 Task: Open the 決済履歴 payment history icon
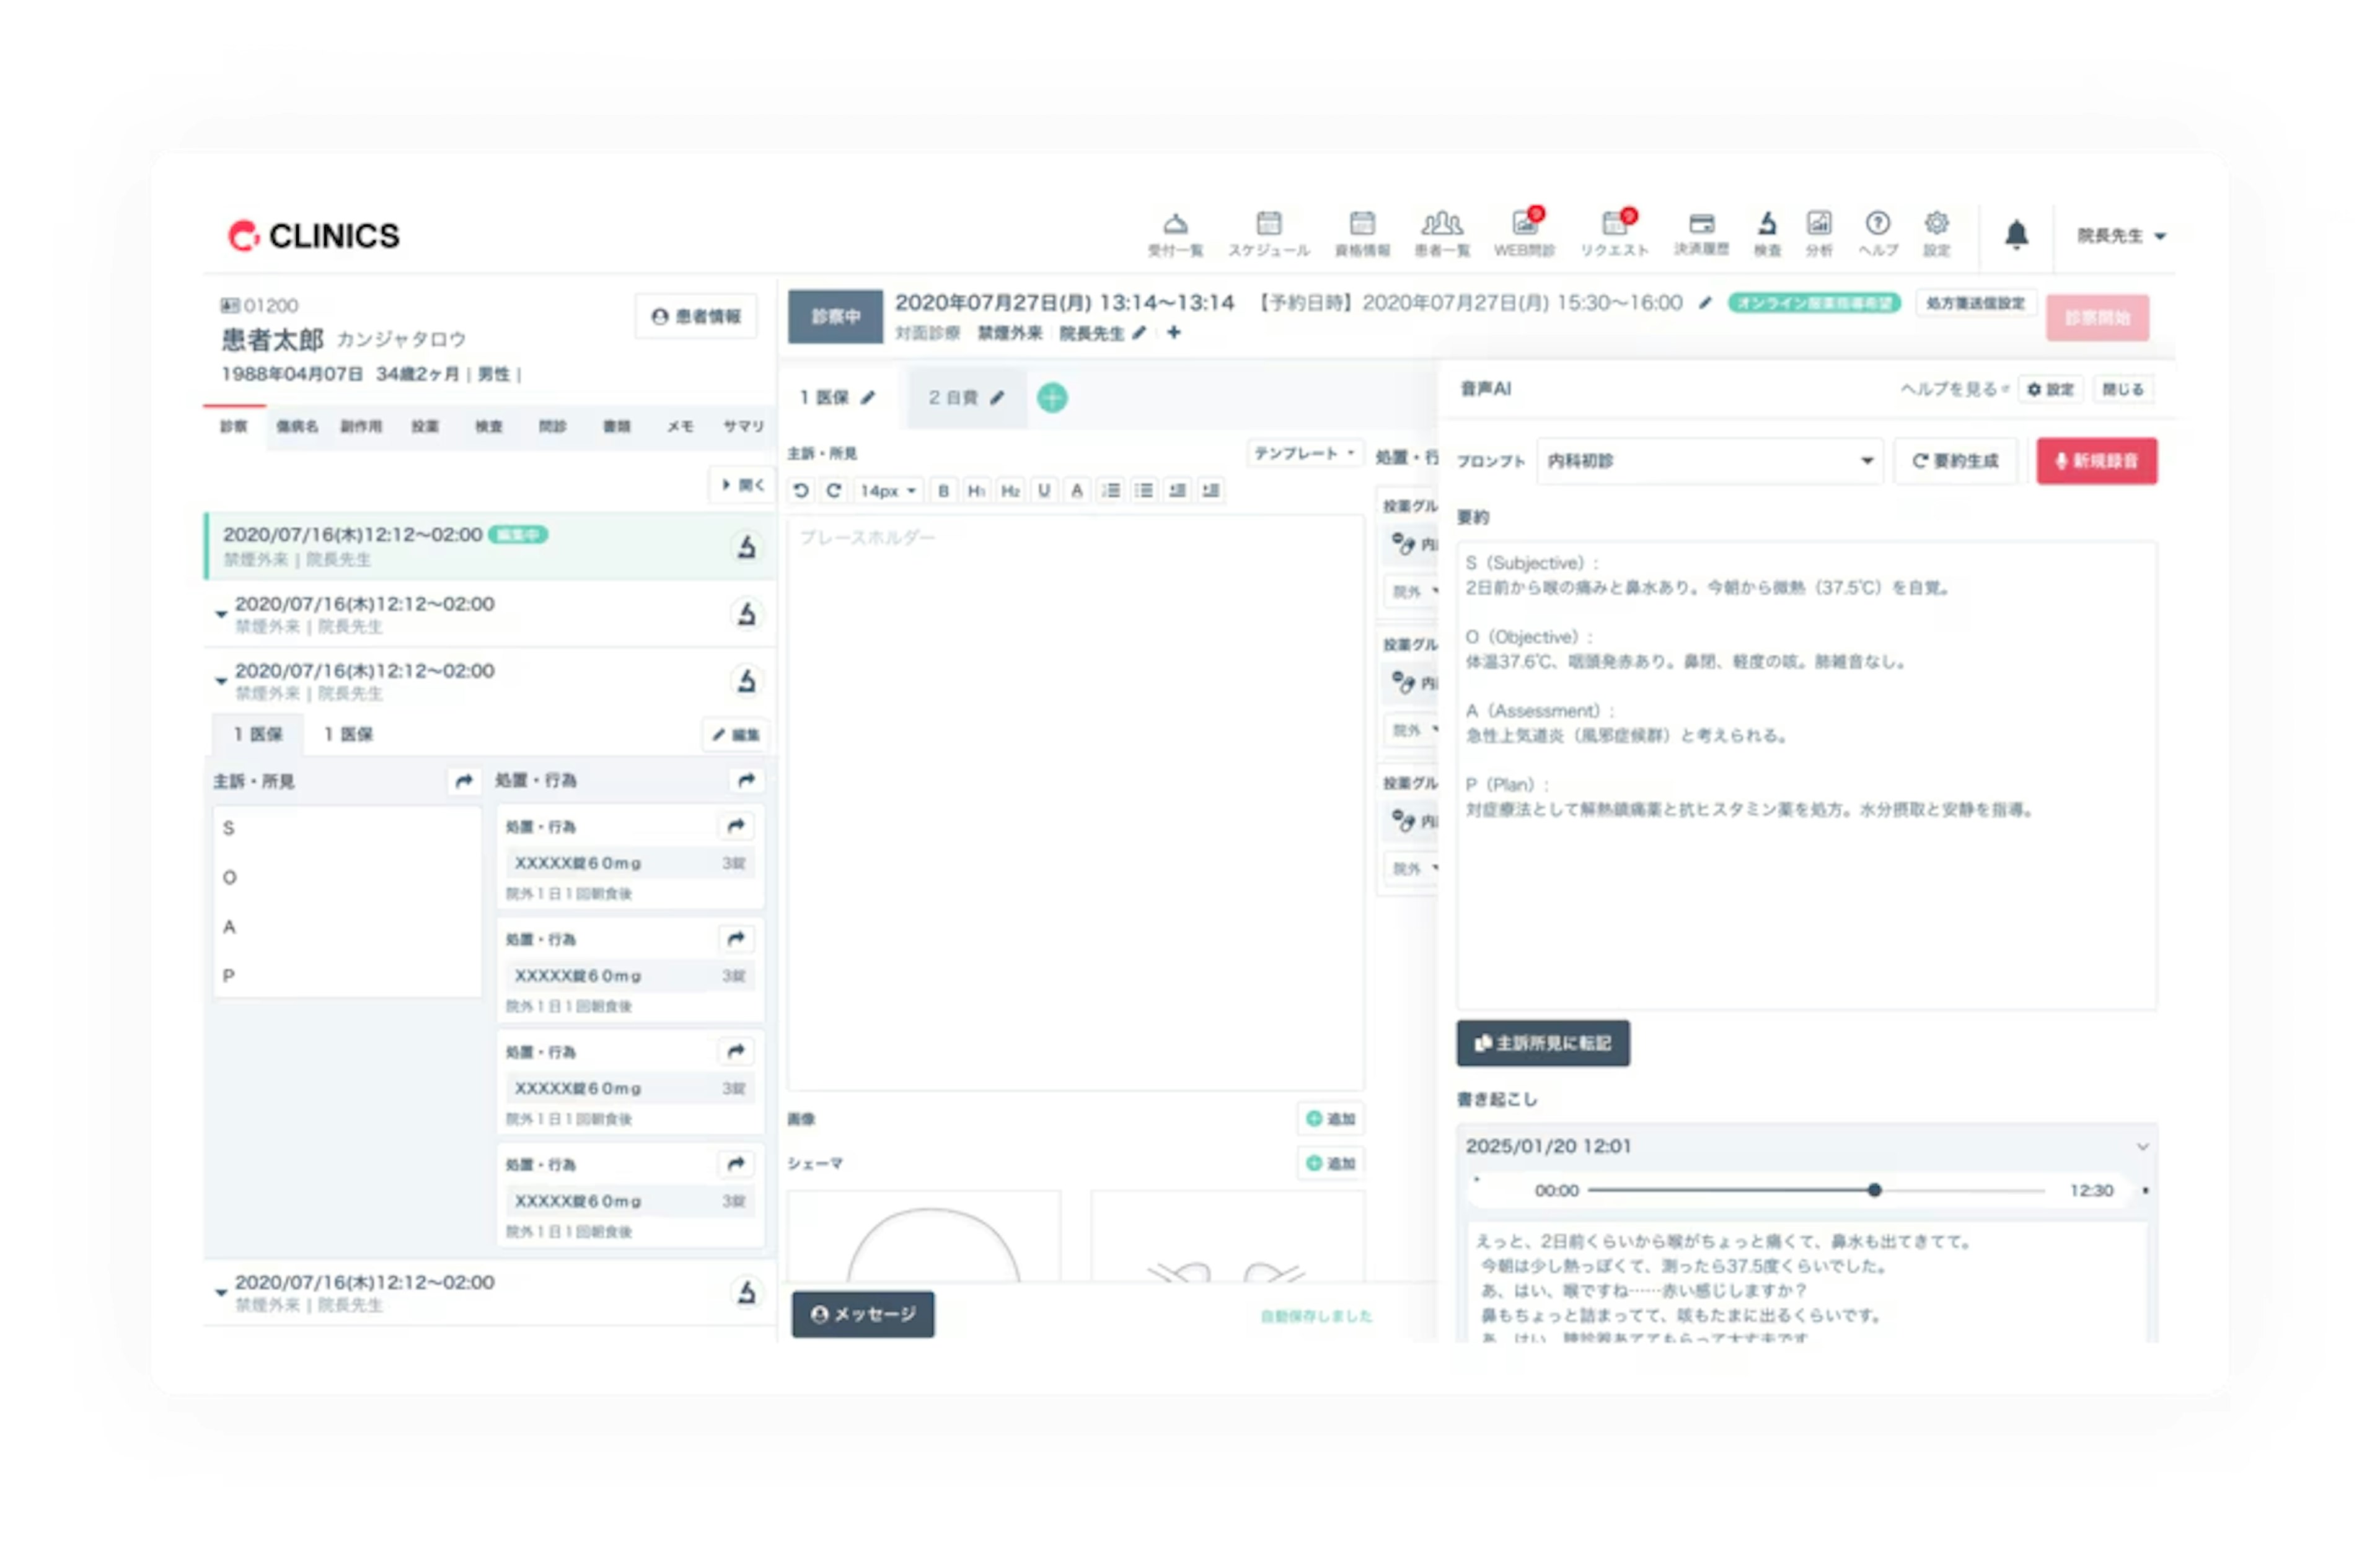(x=1701, y=224)
